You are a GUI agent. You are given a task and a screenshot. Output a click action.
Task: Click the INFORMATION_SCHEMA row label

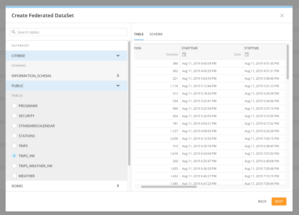(31, 76)
